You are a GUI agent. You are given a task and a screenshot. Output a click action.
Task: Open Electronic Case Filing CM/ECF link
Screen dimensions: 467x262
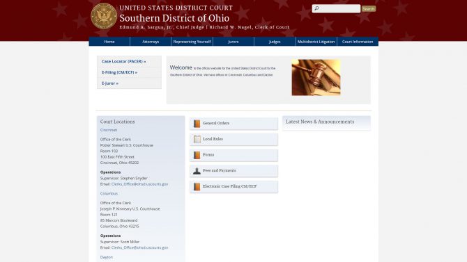click(233, 186)
